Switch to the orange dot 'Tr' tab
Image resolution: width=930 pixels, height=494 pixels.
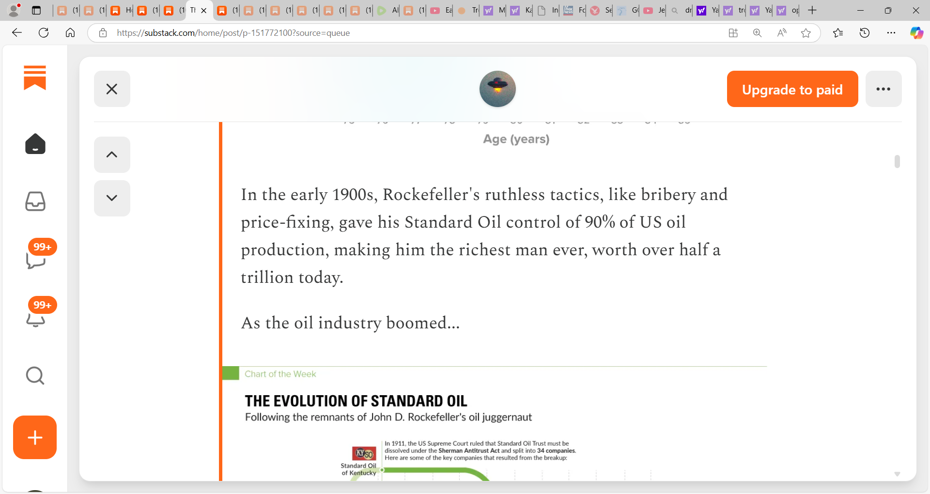click(x=467, y=10)
